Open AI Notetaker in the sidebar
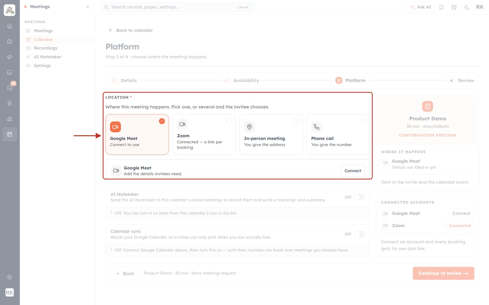The height and width of the screenshot is (305, 489). click(58, 57)
